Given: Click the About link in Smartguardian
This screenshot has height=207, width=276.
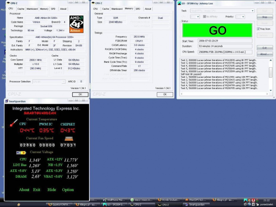Looking at the screenshot, I should (24, 190).
